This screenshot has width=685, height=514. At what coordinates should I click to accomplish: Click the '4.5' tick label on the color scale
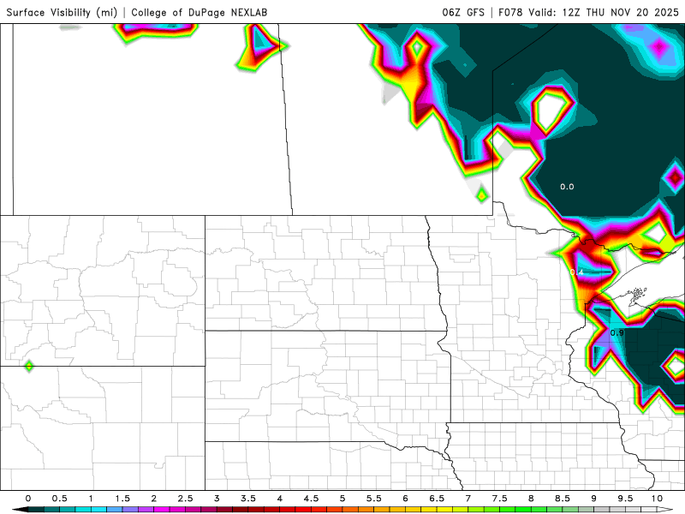pyautogui.click(x=311, y=499)
